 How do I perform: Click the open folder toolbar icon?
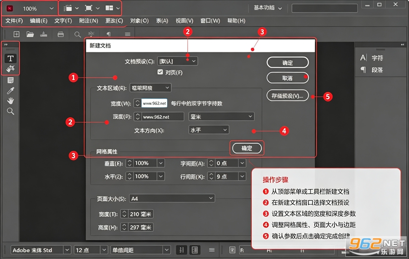tap(30, 34)
